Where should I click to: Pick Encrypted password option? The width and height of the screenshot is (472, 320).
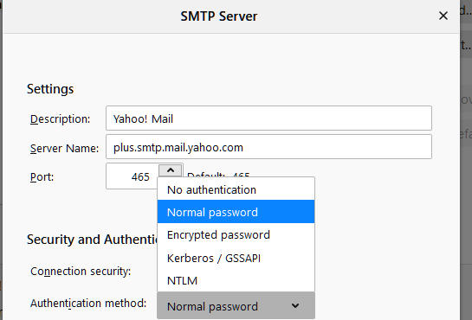(236, 234)
